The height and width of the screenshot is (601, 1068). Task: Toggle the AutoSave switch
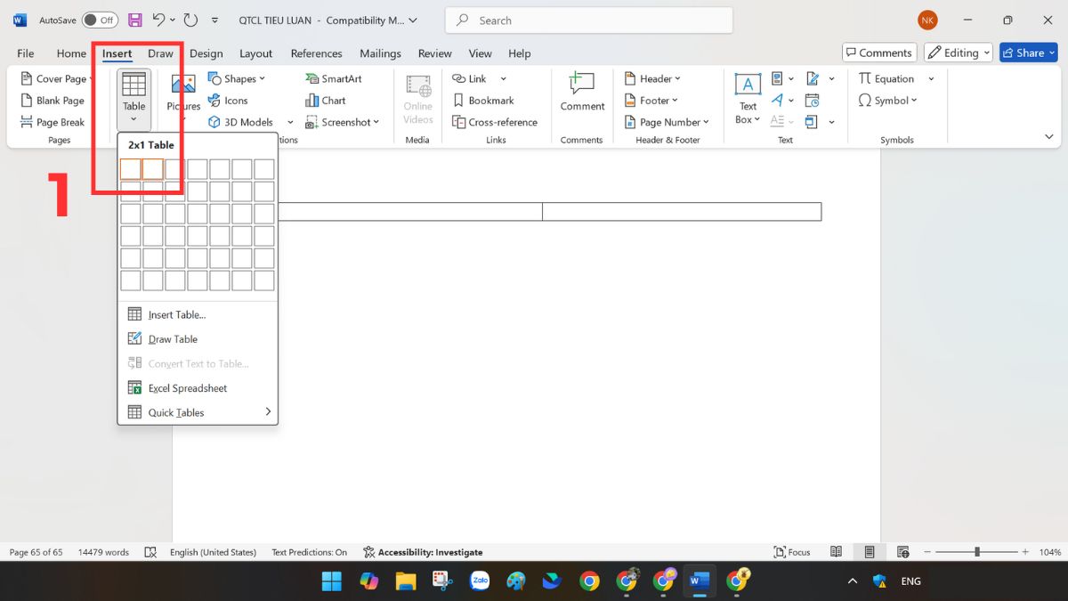click(x=100, y=20)
